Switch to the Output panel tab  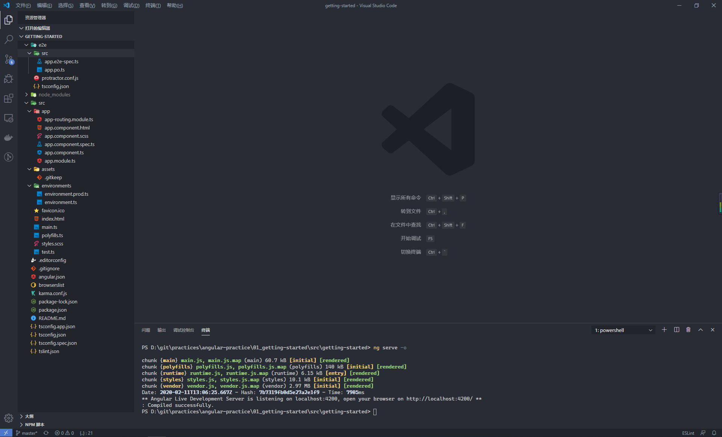[161, 330]
